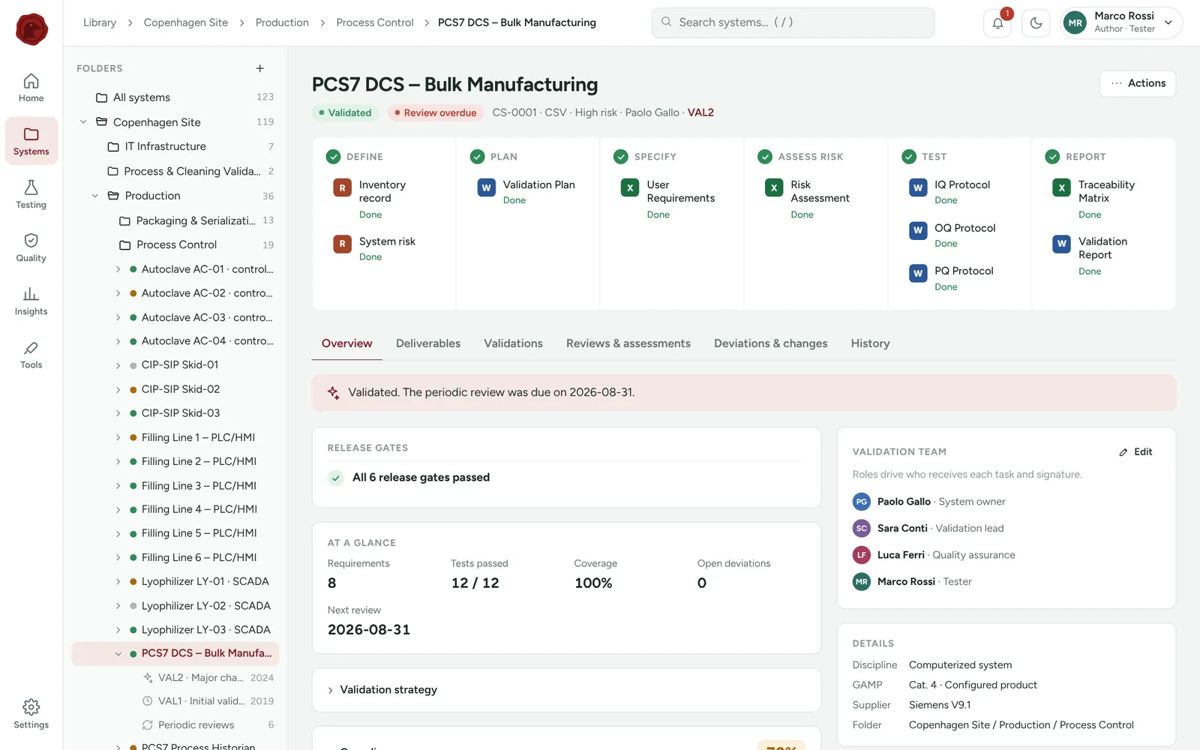Open the Actions menu button
Viewport: 1200px width, 750px height.
tap(1138, 83)
